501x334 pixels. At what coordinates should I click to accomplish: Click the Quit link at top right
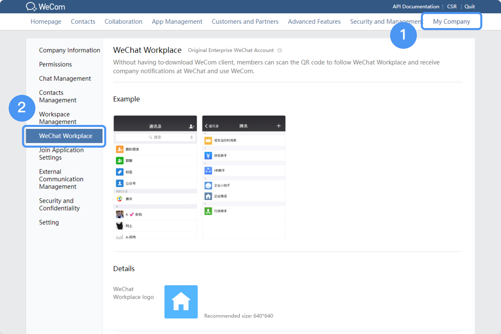click(470, 6)
